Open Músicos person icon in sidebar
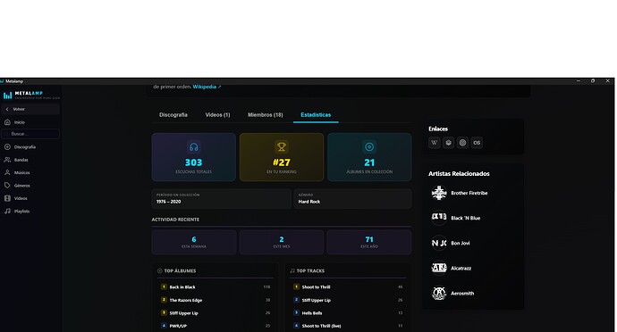 7,172
